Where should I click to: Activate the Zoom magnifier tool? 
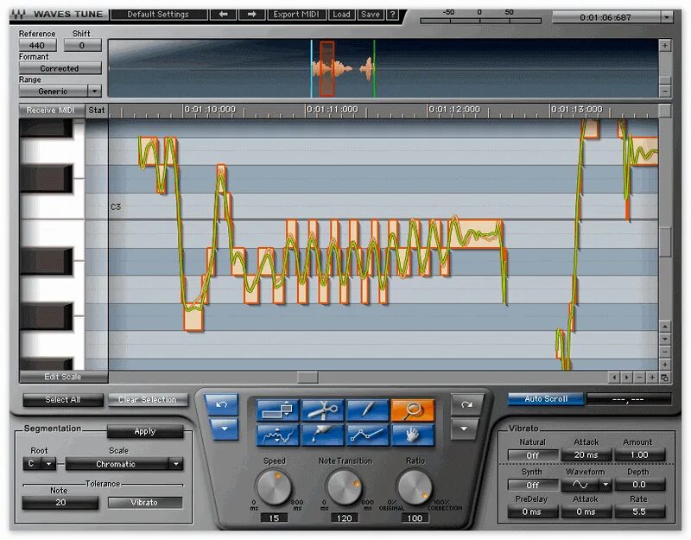pos(411,409)
